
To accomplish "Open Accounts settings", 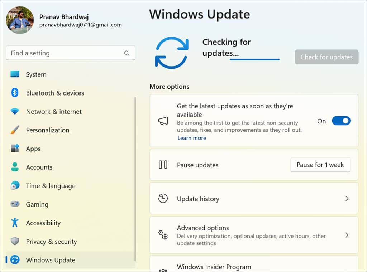I will [71, 167].
